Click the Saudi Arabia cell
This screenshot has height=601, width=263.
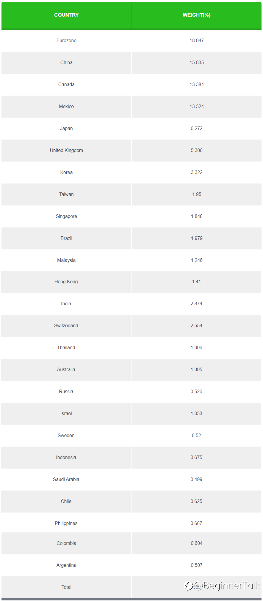(x=66, y=479)
